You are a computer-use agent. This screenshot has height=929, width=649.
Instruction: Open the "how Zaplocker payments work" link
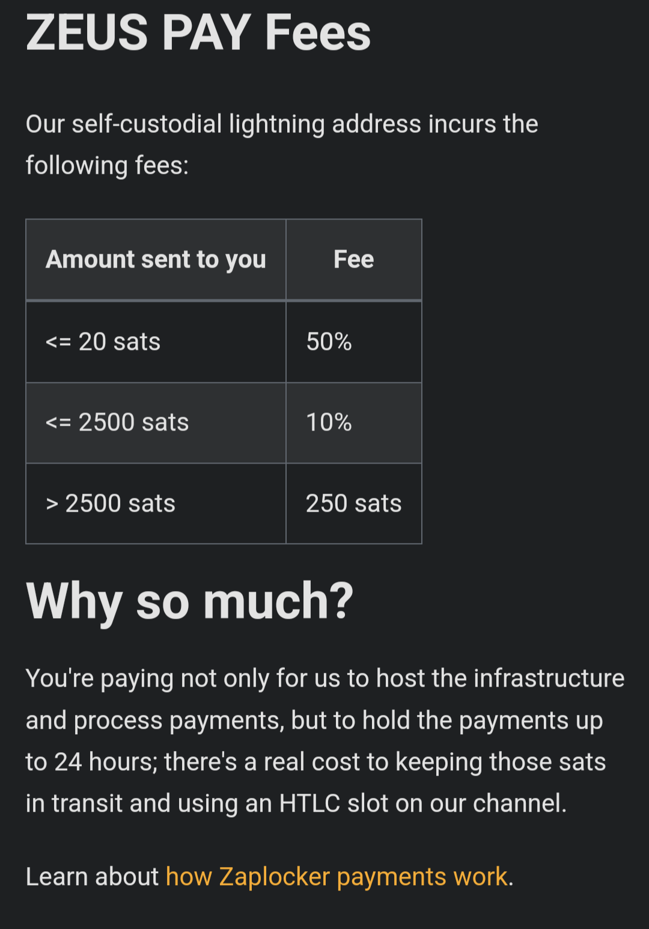(x=337, y=877)
